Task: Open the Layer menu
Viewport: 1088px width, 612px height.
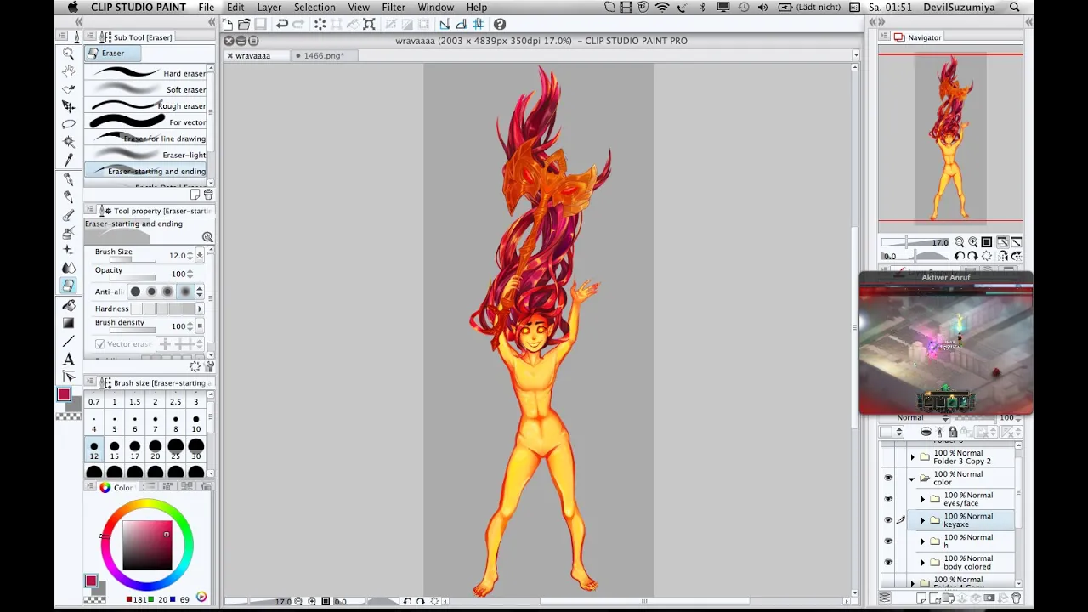Action: coord(269,7)
